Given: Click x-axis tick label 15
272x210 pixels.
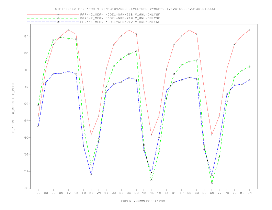Looking at the screenshot, I should pyautogui.click(x=76, y=193).
